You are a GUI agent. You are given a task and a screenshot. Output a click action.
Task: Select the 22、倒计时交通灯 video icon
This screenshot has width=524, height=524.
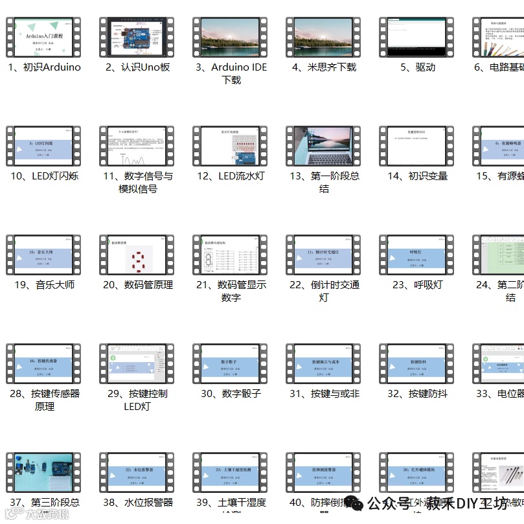click(x=323, y=255)
